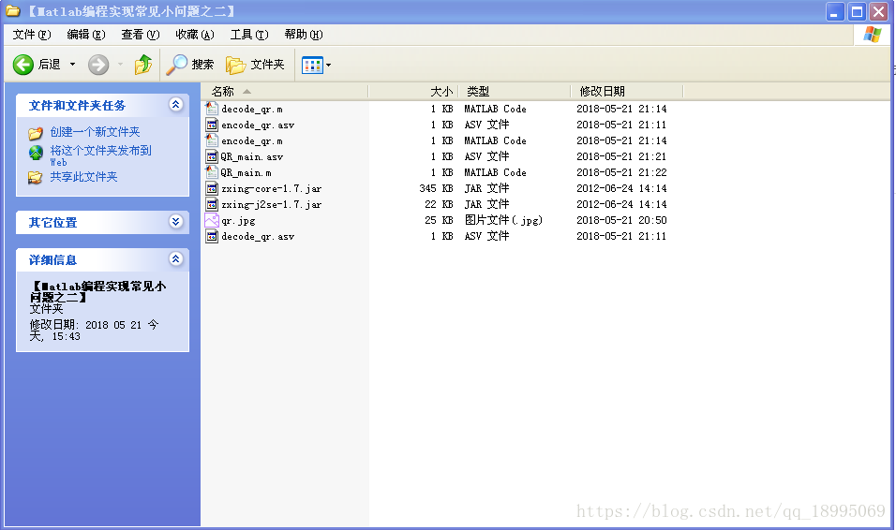Sort by 修改日期 column header
Viewport: 896px width, 530px height.
tap(627, 92)
